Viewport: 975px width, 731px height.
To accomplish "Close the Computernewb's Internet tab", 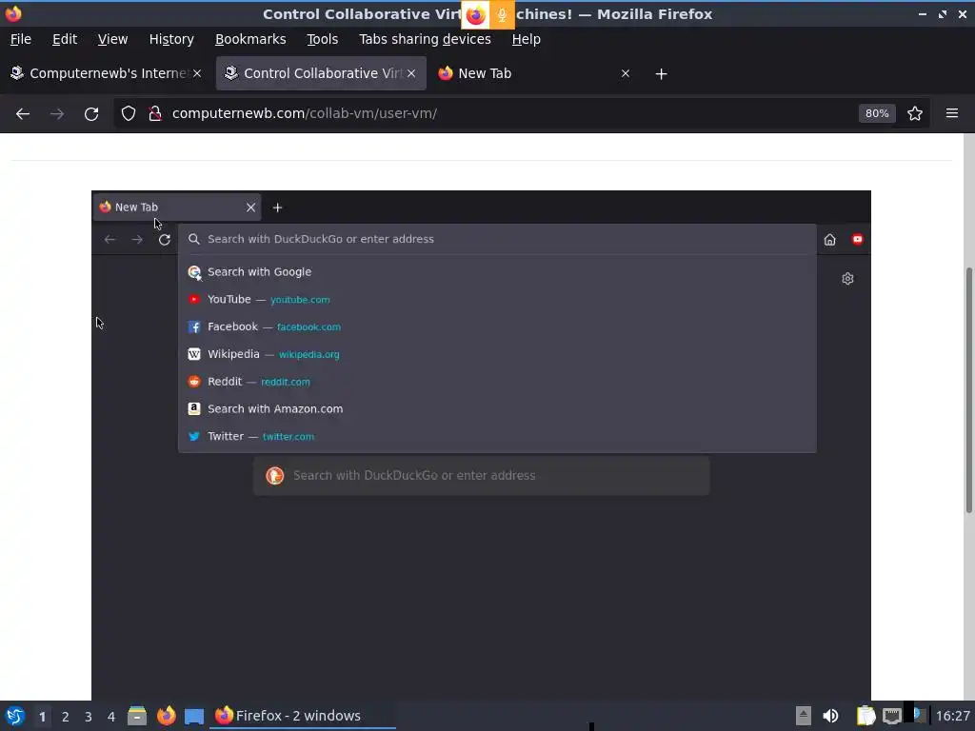I will 197,73.
